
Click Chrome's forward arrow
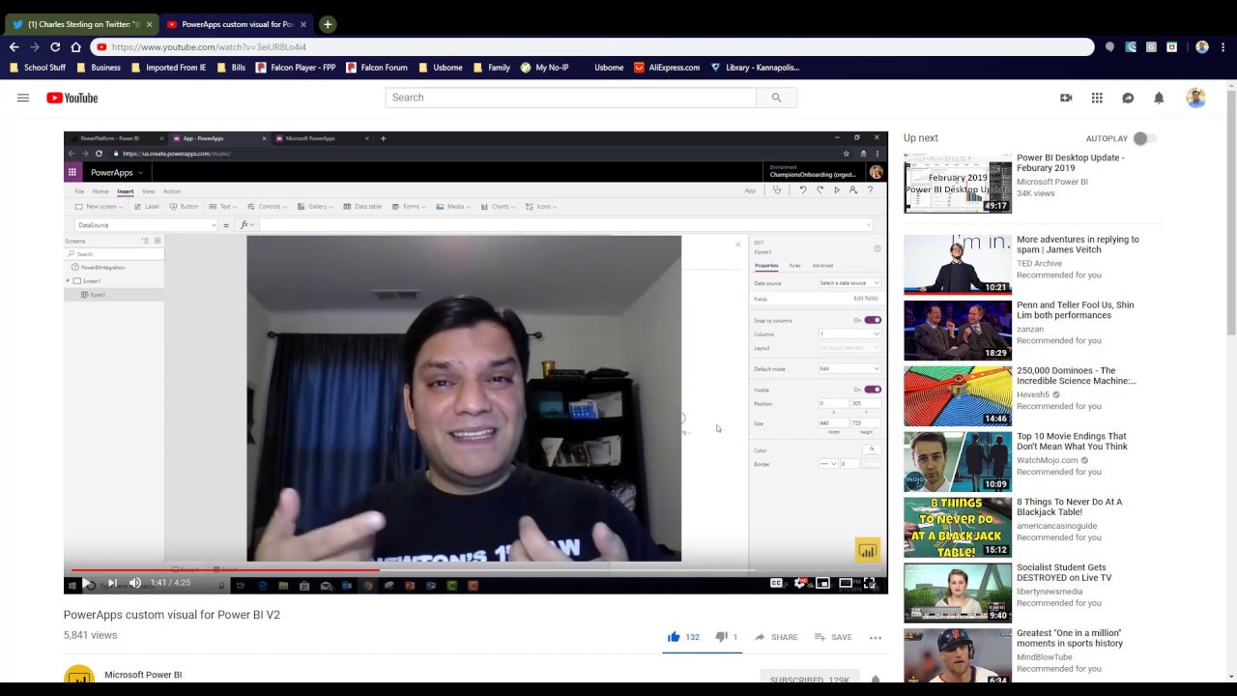pos(35,46)
